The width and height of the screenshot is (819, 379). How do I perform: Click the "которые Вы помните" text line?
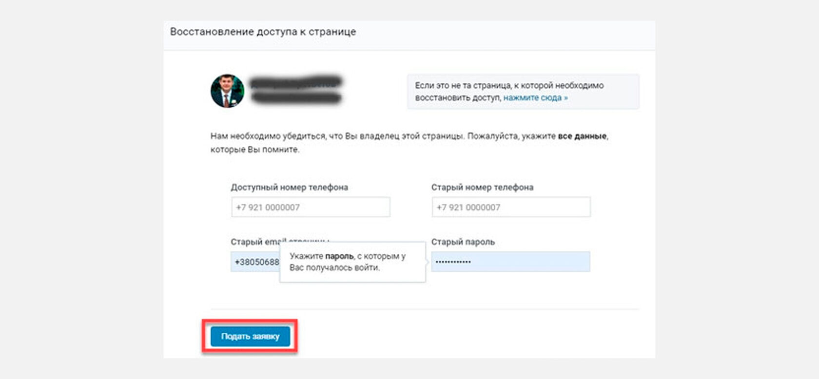[255, 150]
